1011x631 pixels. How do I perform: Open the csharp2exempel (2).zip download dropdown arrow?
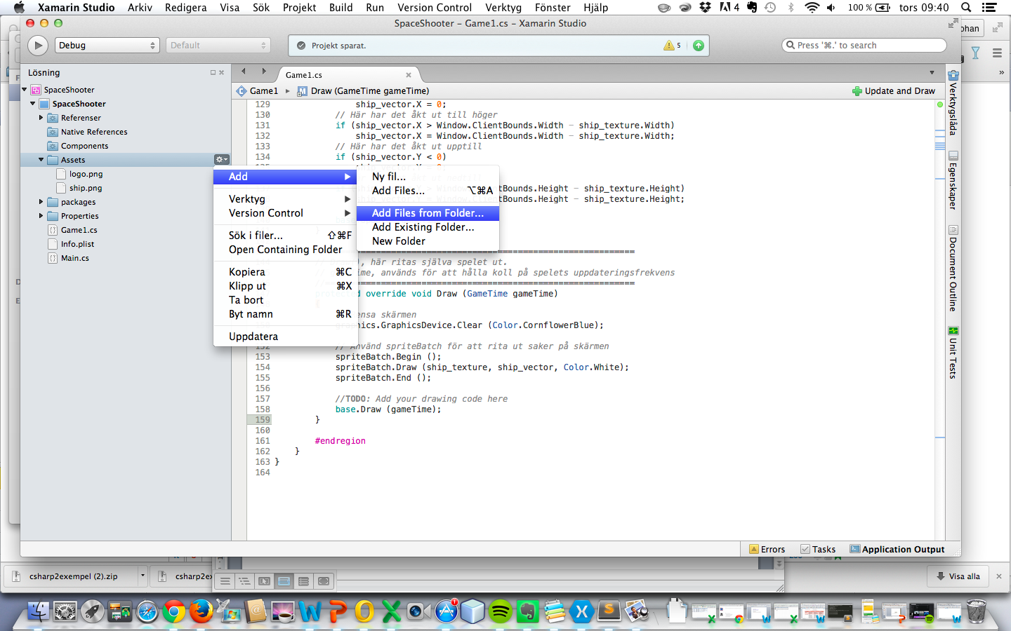(x=143, y=576)
